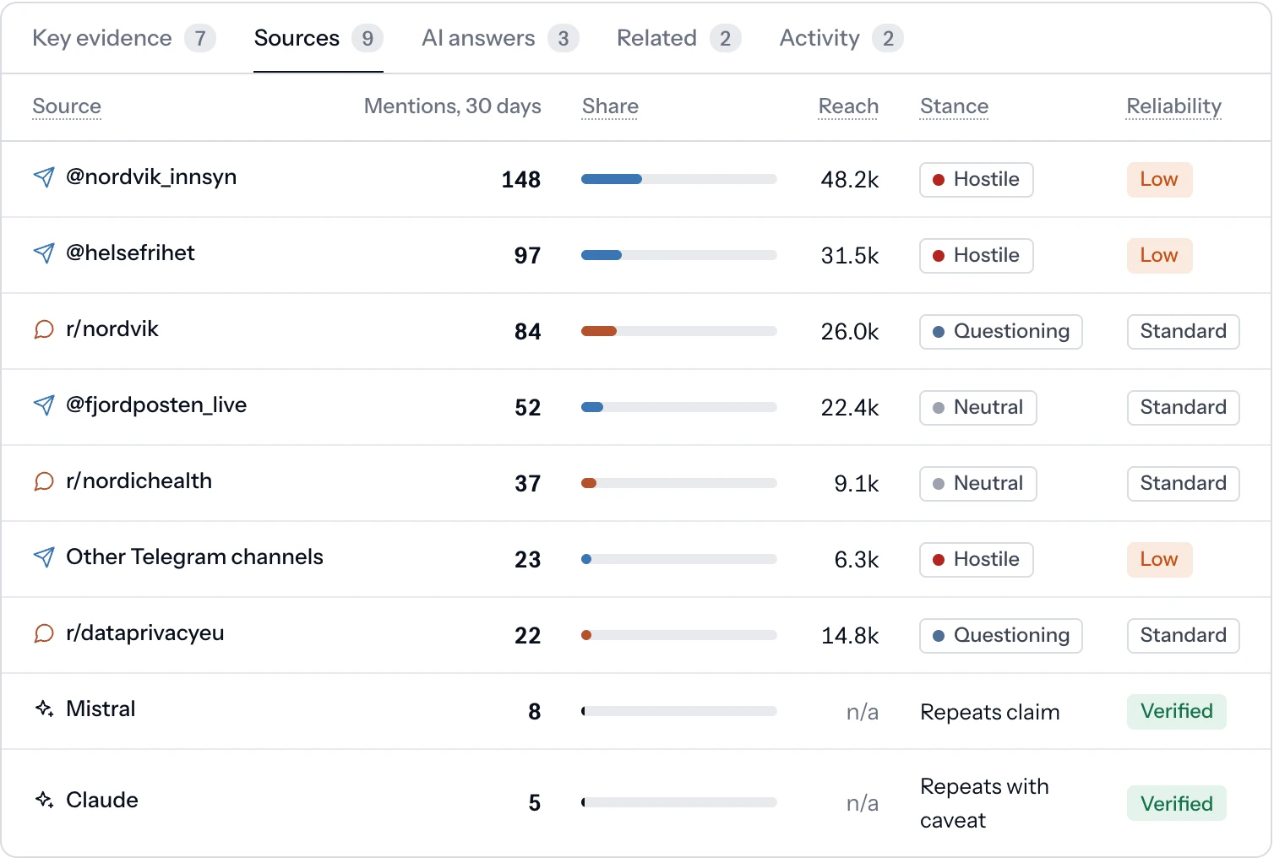
Task: Click the Share column header
Action: pyautogui.click(x=610, y=106)
